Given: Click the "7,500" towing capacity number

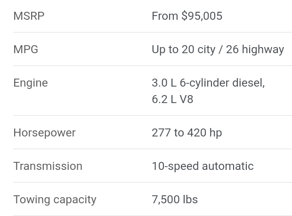Looking at the screenshot, I should pyautogui.click(x=165, y=200).
